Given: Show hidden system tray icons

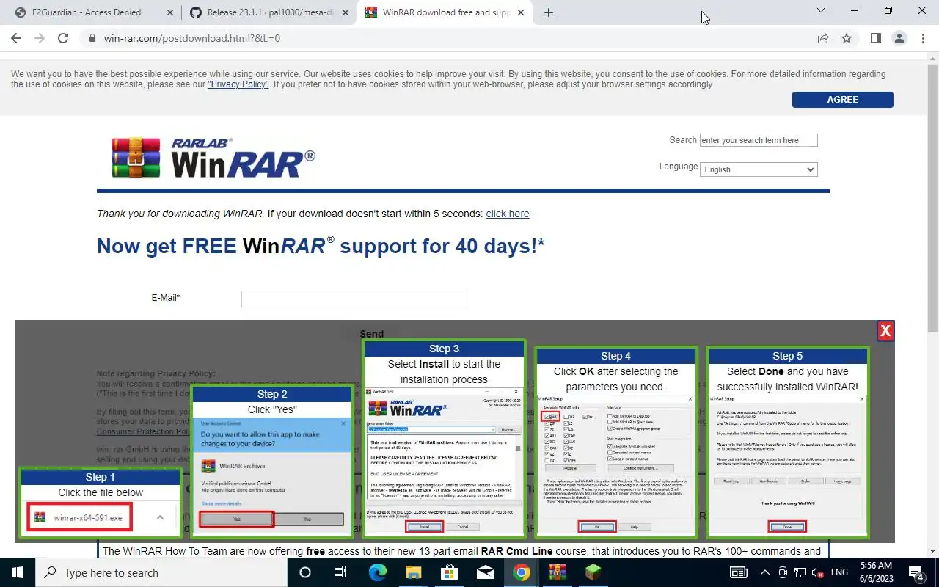Looking at the screenshot, I should point(765,572).
